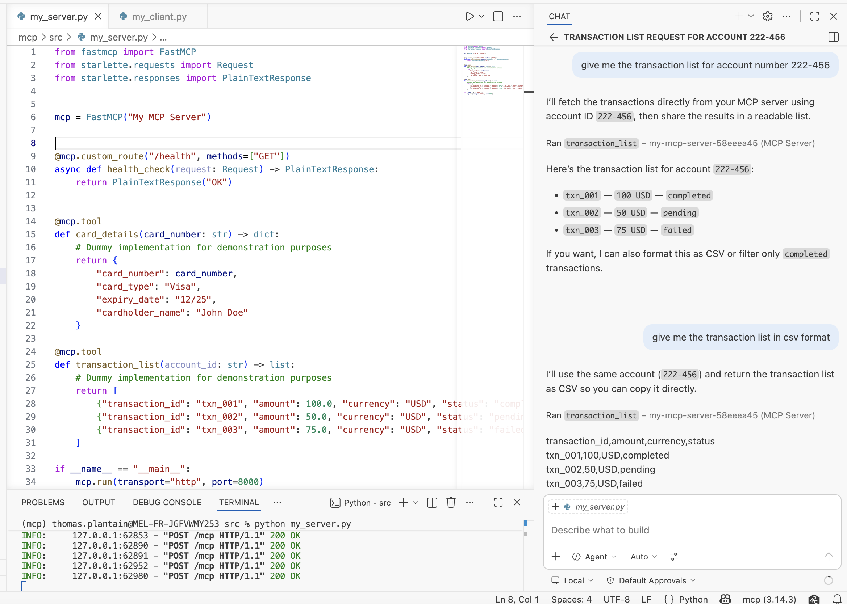Change end-of-line sequence via LF
The image size is (847, 604).
647,599
